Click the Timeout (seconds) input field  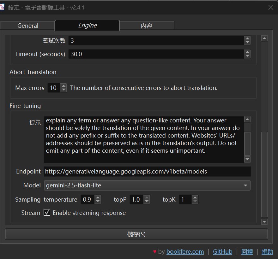tap(156, 54)
